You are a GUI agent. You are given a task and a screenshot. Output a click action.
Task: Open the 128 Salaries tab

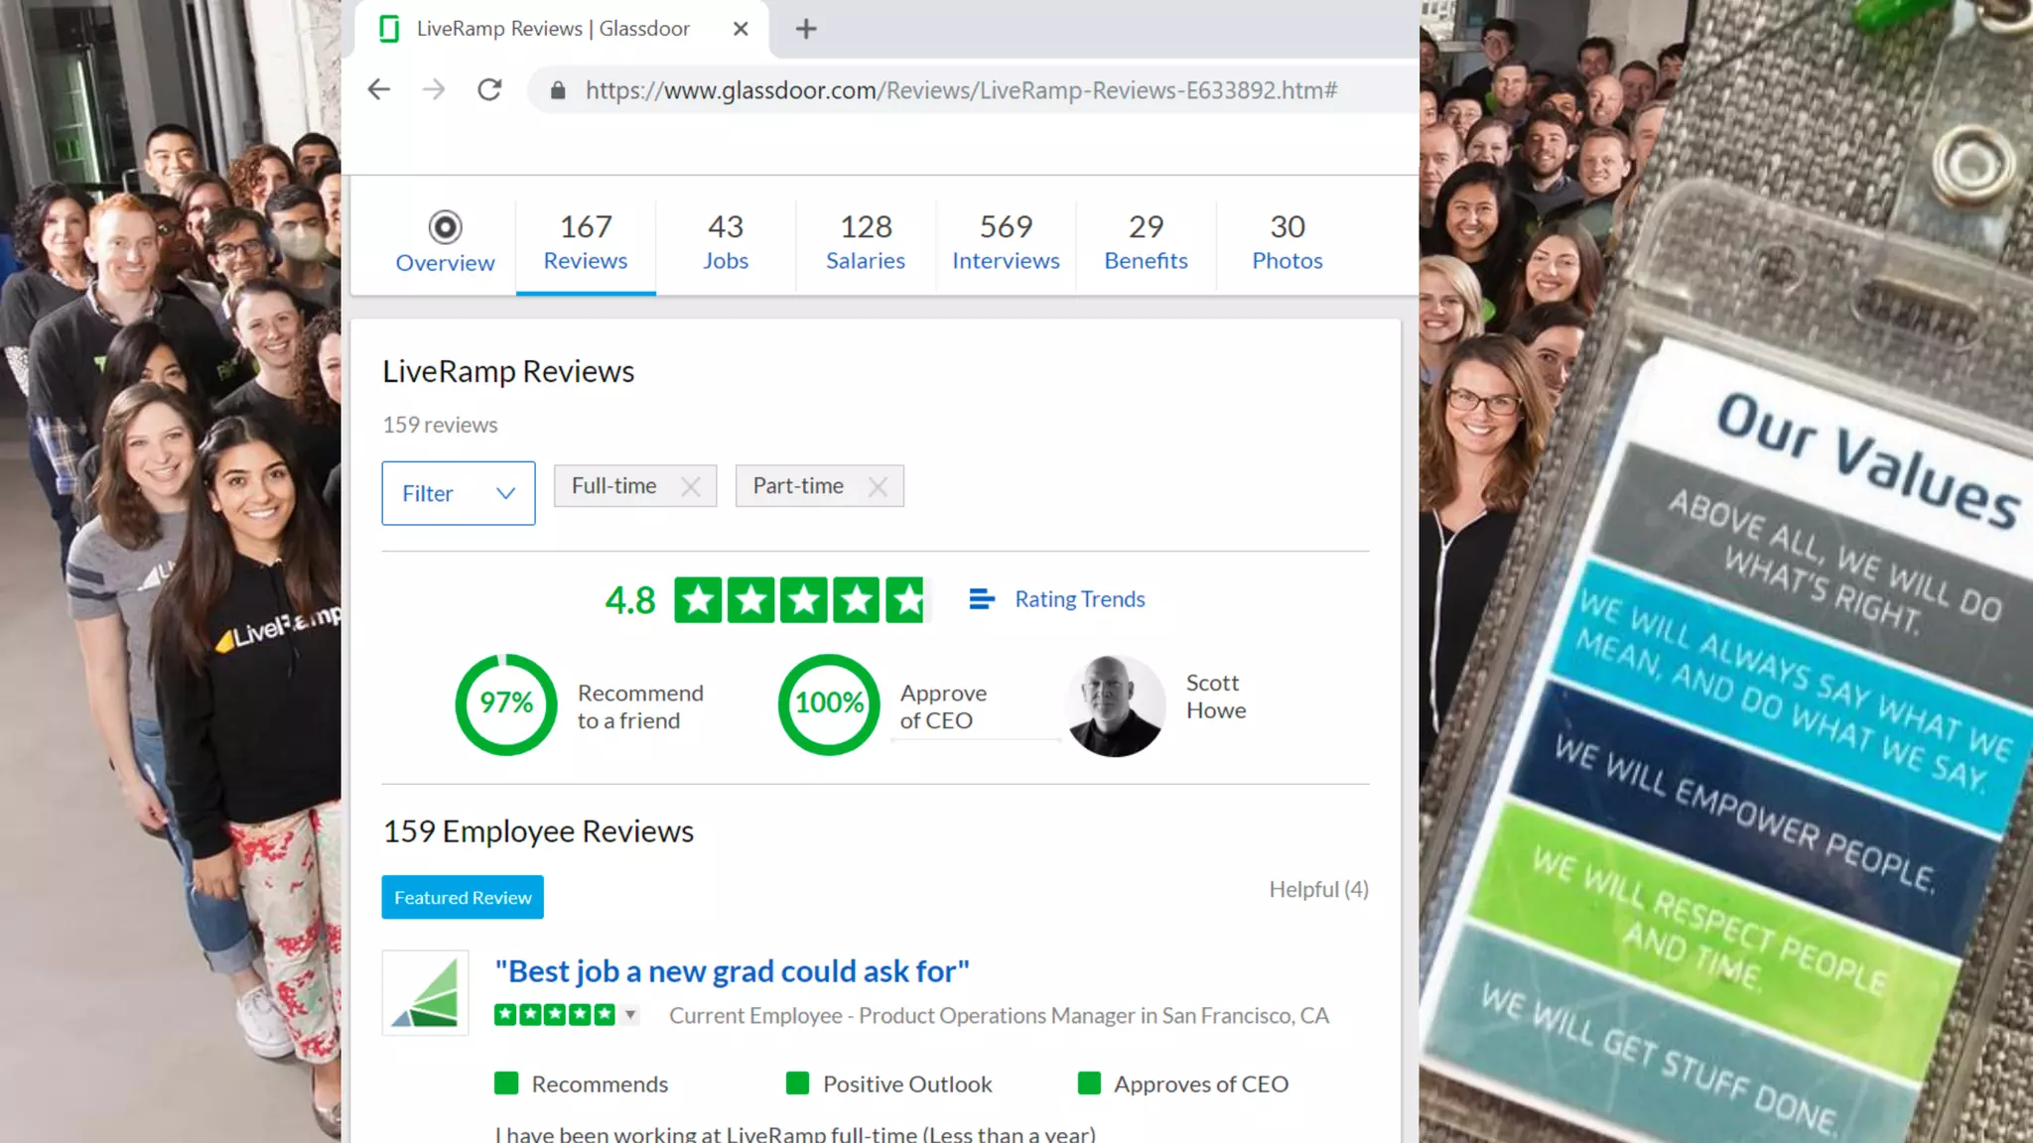(866, 242)
